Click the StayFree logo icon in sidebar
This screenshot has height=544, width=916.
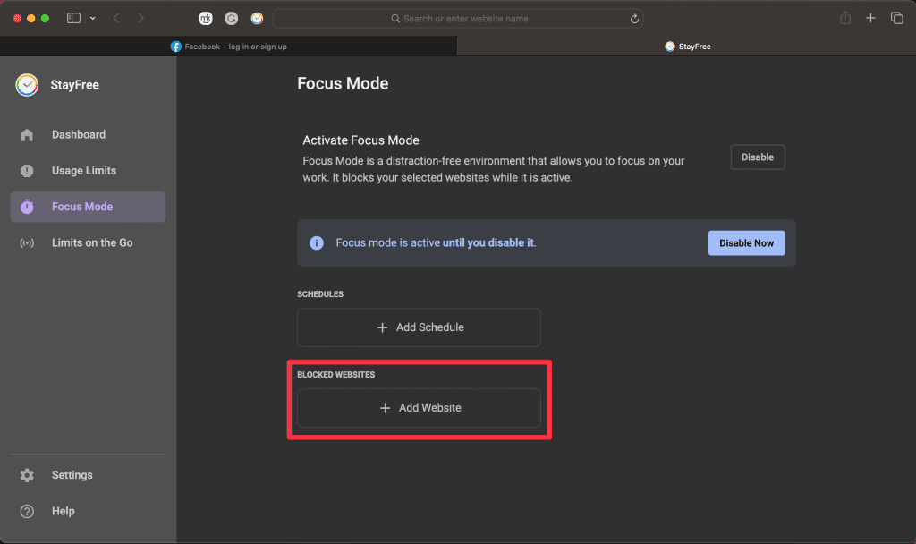(27, 85)
